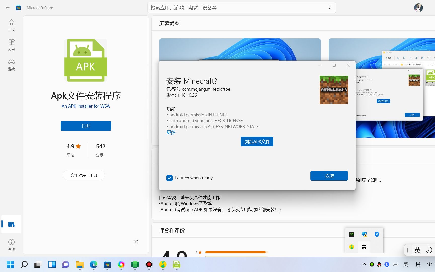This screenshot has width=435, height=272.
Task: Click the 帮助 (Help) question mark icon
Action: point(11,242)
